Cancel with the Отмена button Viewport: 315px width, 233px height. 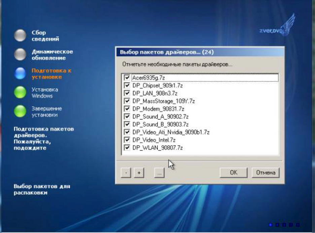point(266,173)
